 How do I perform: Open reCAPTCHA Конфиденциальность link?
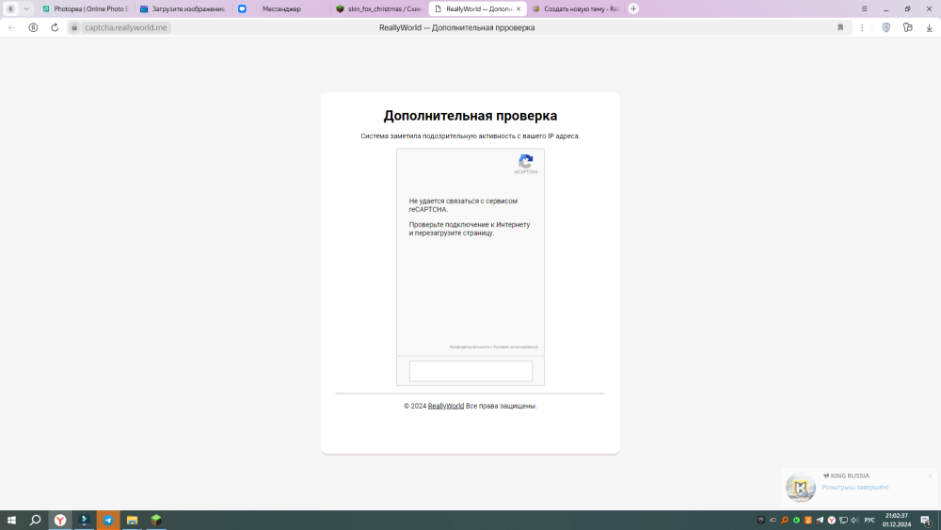point(470,347)
